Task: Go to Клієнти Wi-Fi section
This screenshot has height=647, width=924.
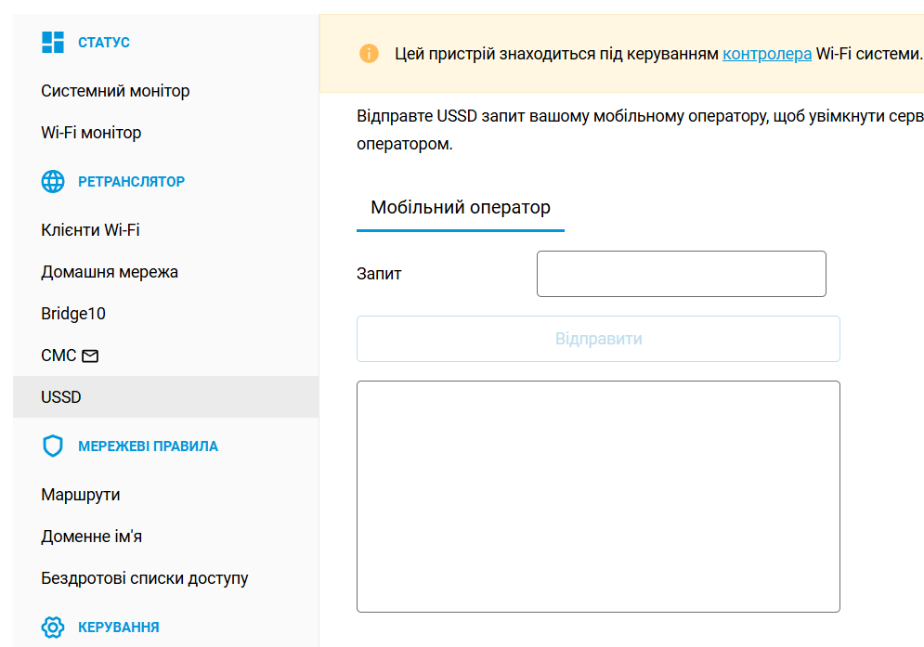Action: coord(90,229)
